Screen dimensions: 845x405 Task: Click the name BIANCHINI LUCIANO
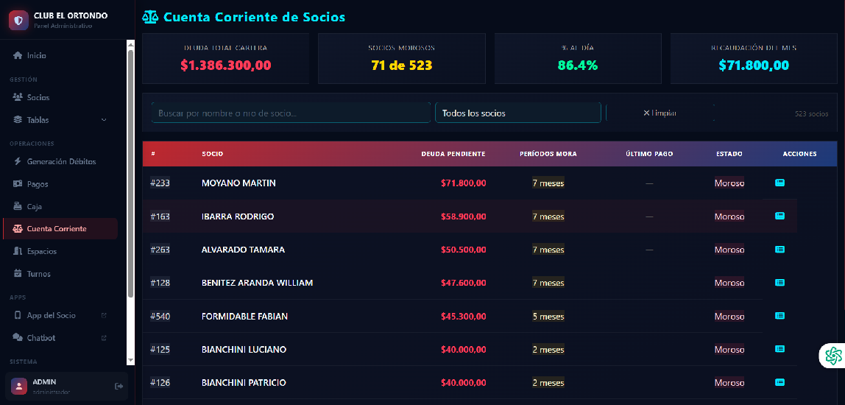click(244, 350)
